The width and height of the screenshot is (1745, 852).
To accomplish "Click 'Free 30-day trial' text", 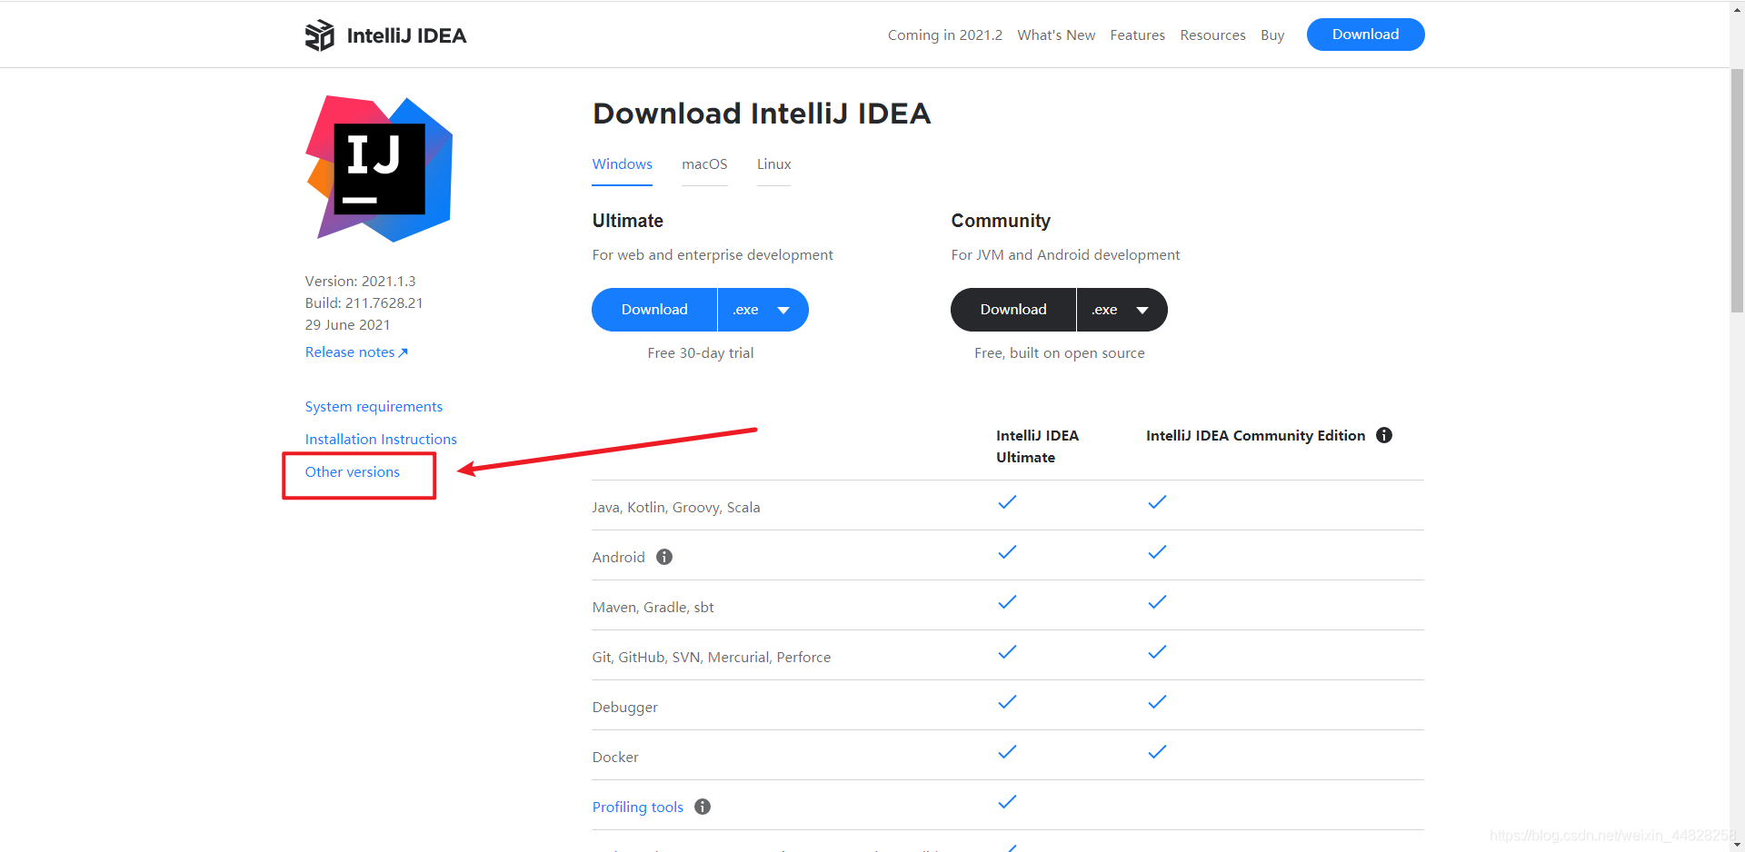I will point(701,353).
